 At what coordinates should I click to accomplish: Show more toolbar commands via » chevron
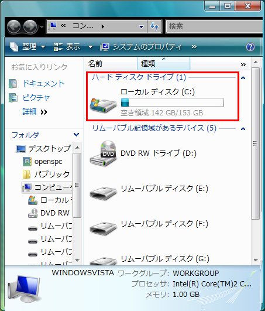click(x=194, y=47)
